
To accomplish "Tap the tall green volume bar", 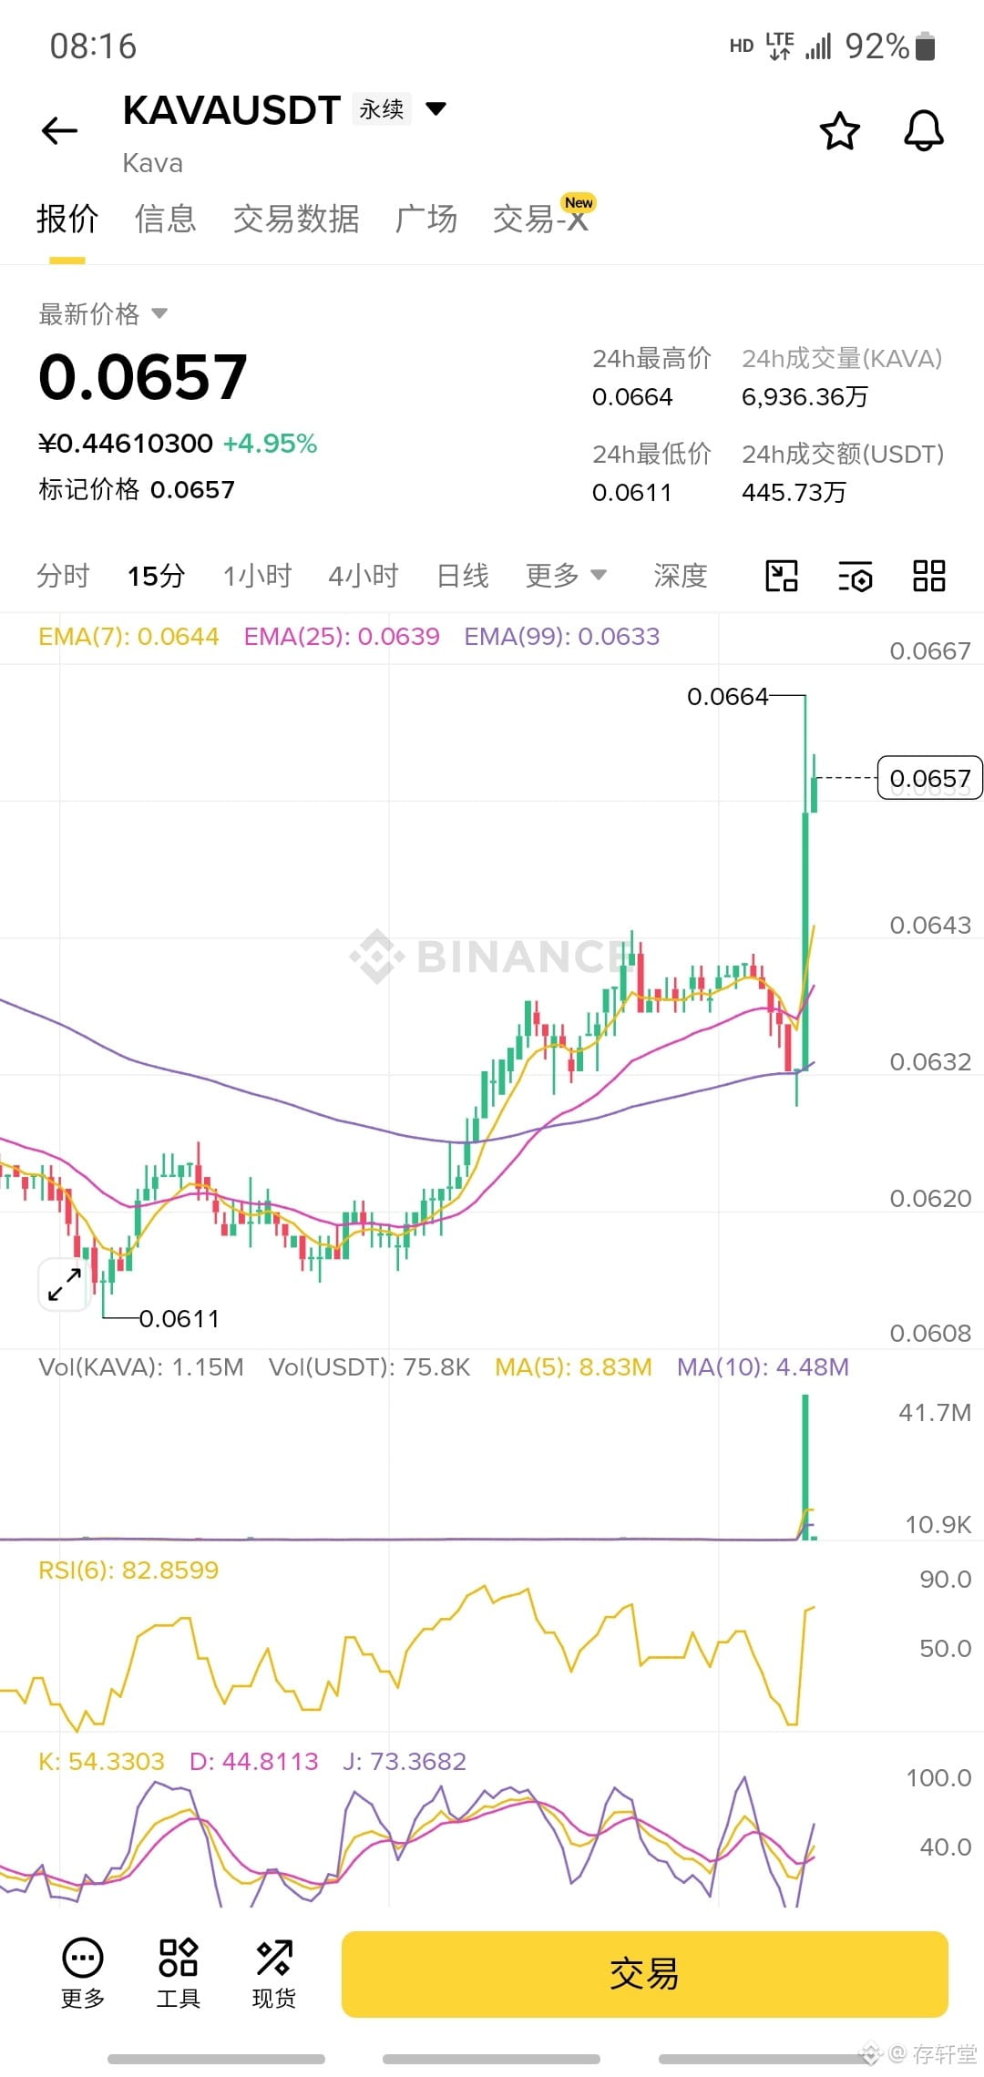I will point(805,1467).
